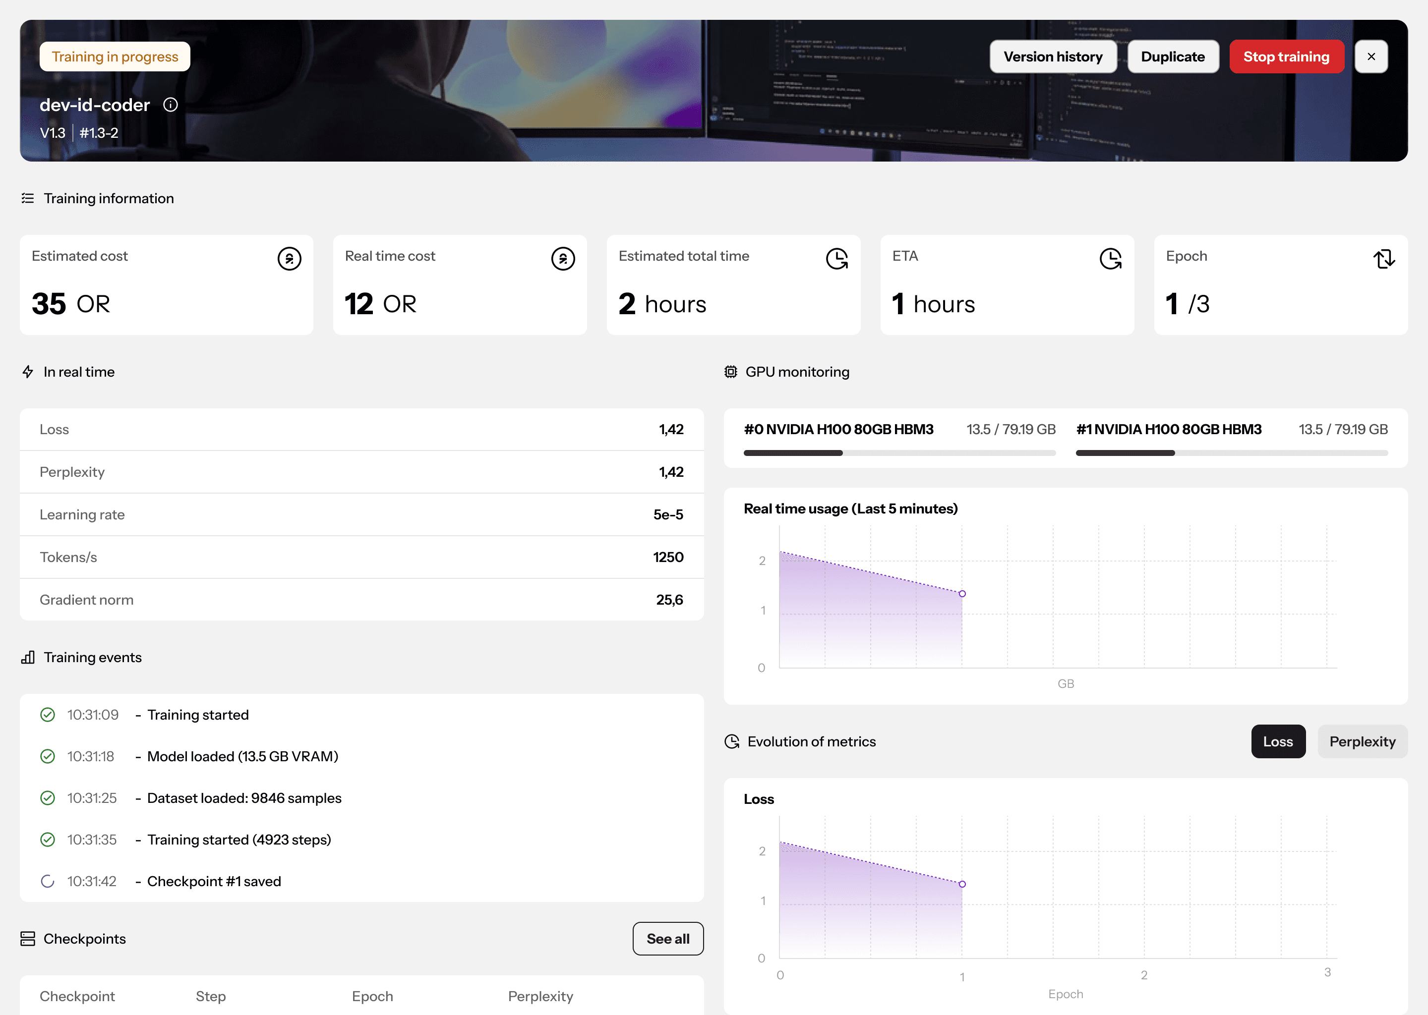Switch metrics chart to Perplexity
Image resolution: width=1428 pixels, height=1015 pixels.
(1362, 741)
